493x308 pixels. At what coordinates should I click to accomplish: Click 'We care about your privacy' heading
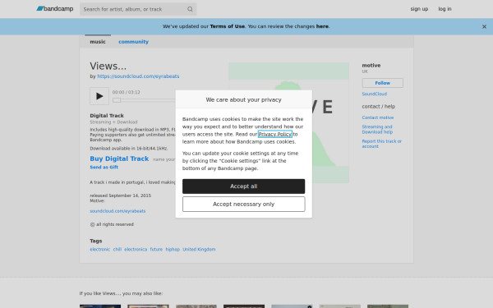[x=244, y=99]
